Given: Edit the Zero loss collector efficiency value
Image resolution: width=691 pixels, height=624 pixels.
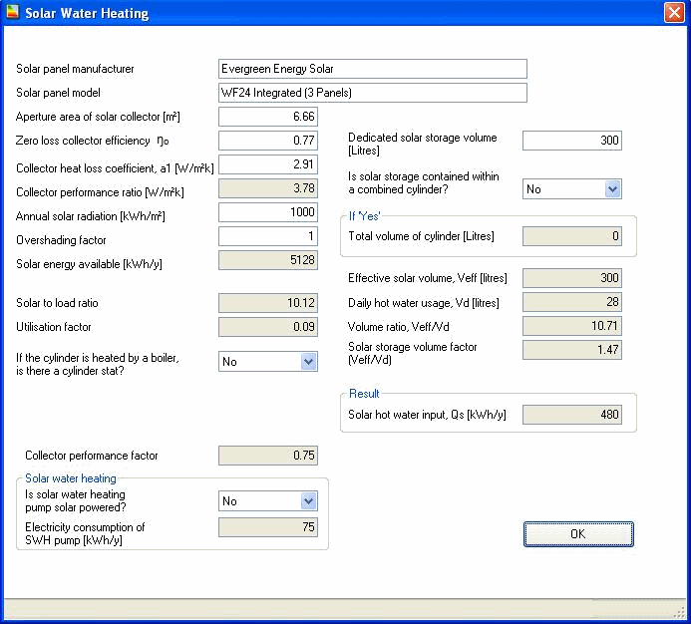Looking at the screenshot, I should coord(268,141).
